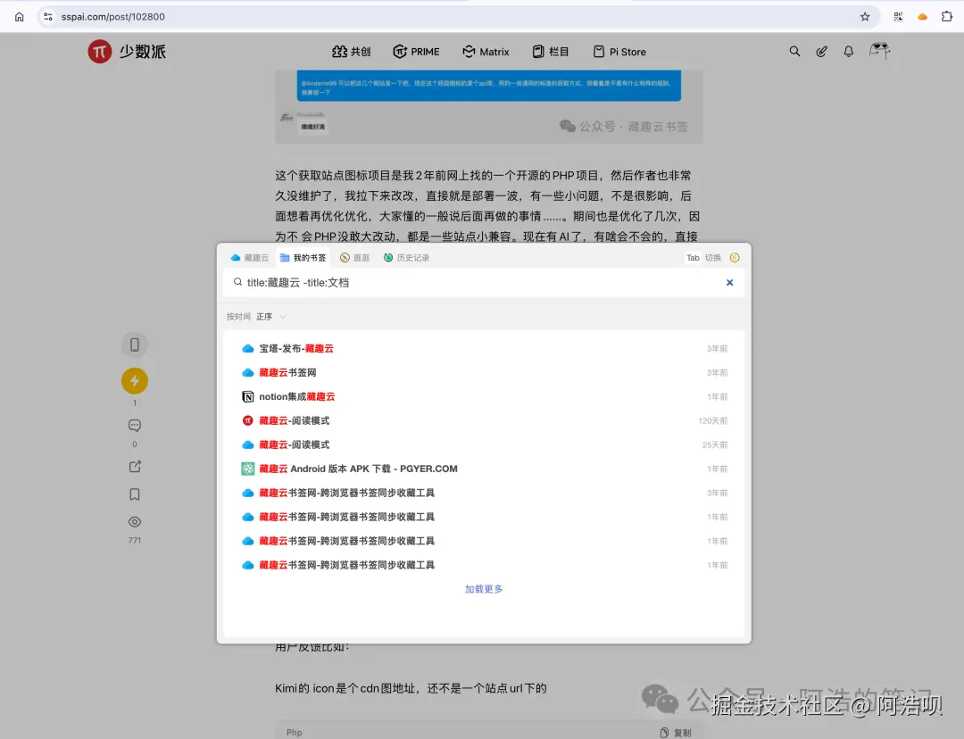Switch to 逛逛 tab

coord(354,258)
